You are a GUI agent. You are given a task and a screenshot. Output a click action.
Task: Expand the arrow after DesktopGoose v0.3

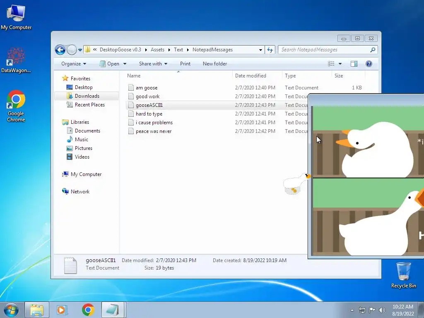click(x=146, y=50)
